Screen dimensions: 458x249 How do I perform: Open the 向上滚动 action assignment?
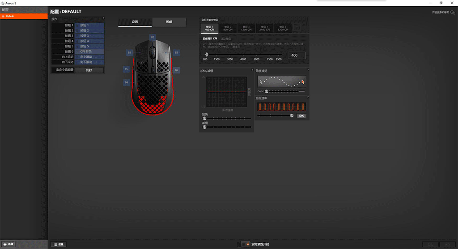click(x=89, y=57)
